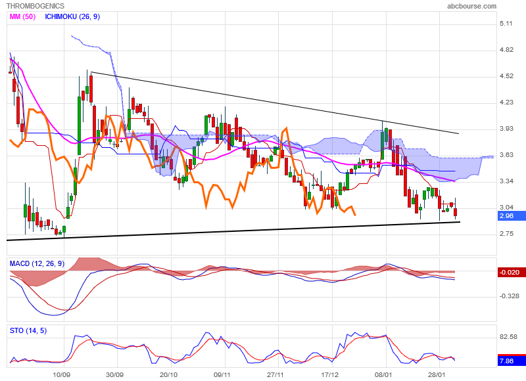Viewport: 526px width, 381px height.
Task: Click the 27/11 date label
Action: 275,374
